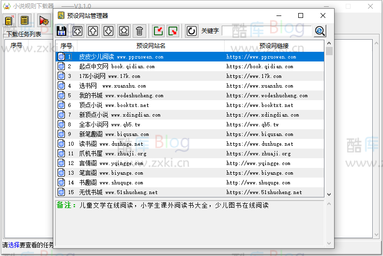Click link cell https://book.qidian.com
Image resolution: width=383 pixels, height=256 pixels.
260,66
